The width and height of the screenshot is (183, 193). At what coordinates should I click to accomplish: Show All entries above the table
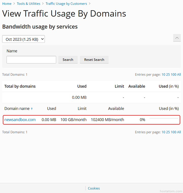click(x=179, y=75)
